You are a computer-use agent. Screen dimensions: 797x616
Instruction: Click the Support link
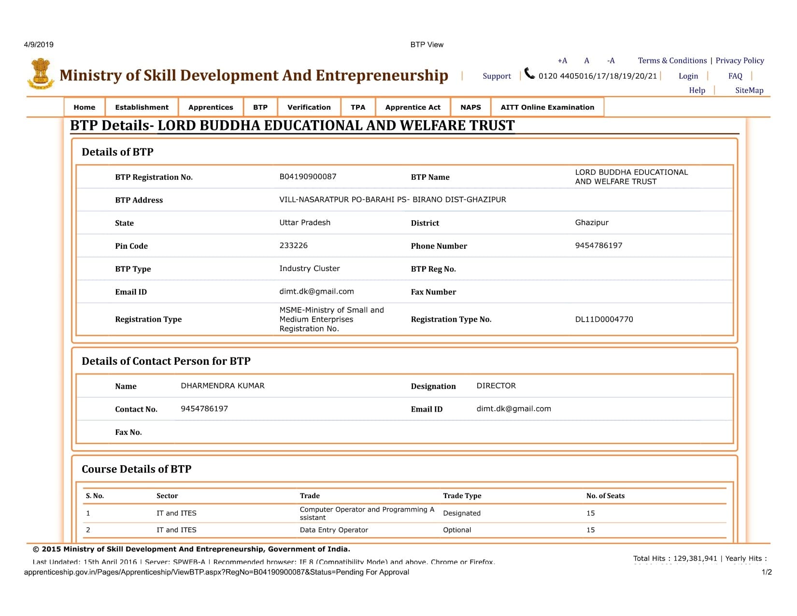coord(497,76)
